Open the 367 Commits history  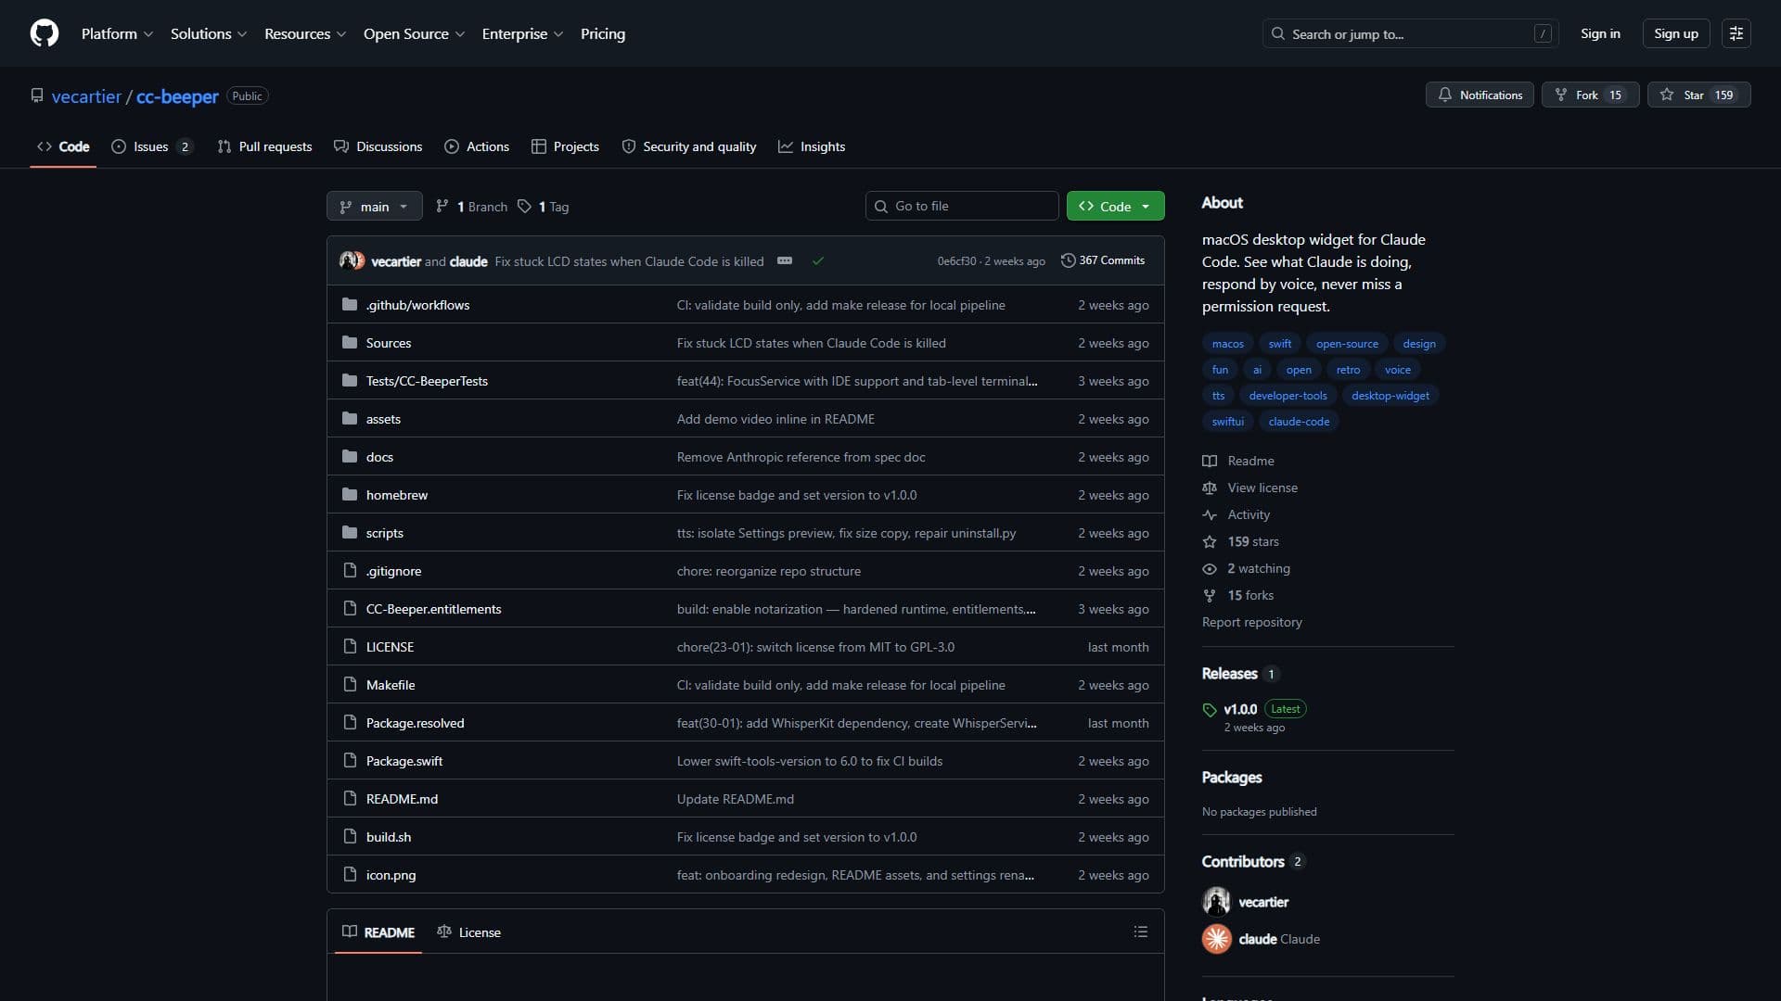[x=1103, y=260]
